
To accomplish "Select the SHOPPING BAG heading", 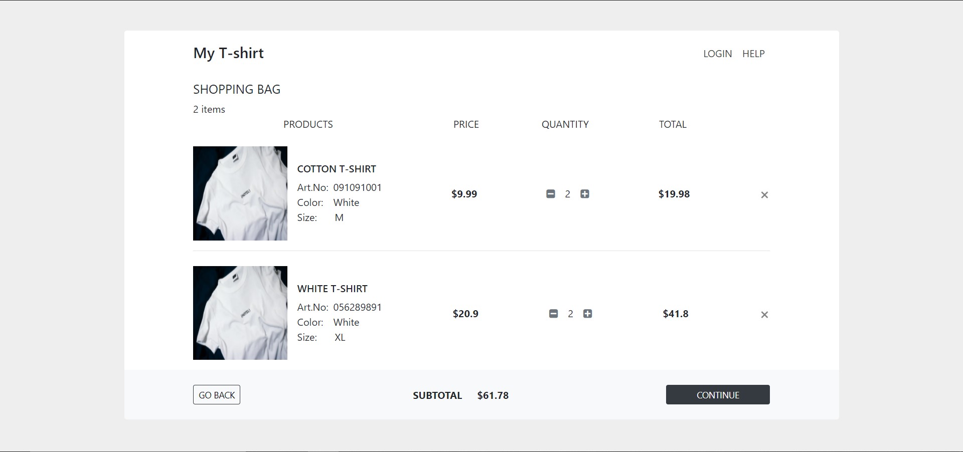I will [237, 89].
